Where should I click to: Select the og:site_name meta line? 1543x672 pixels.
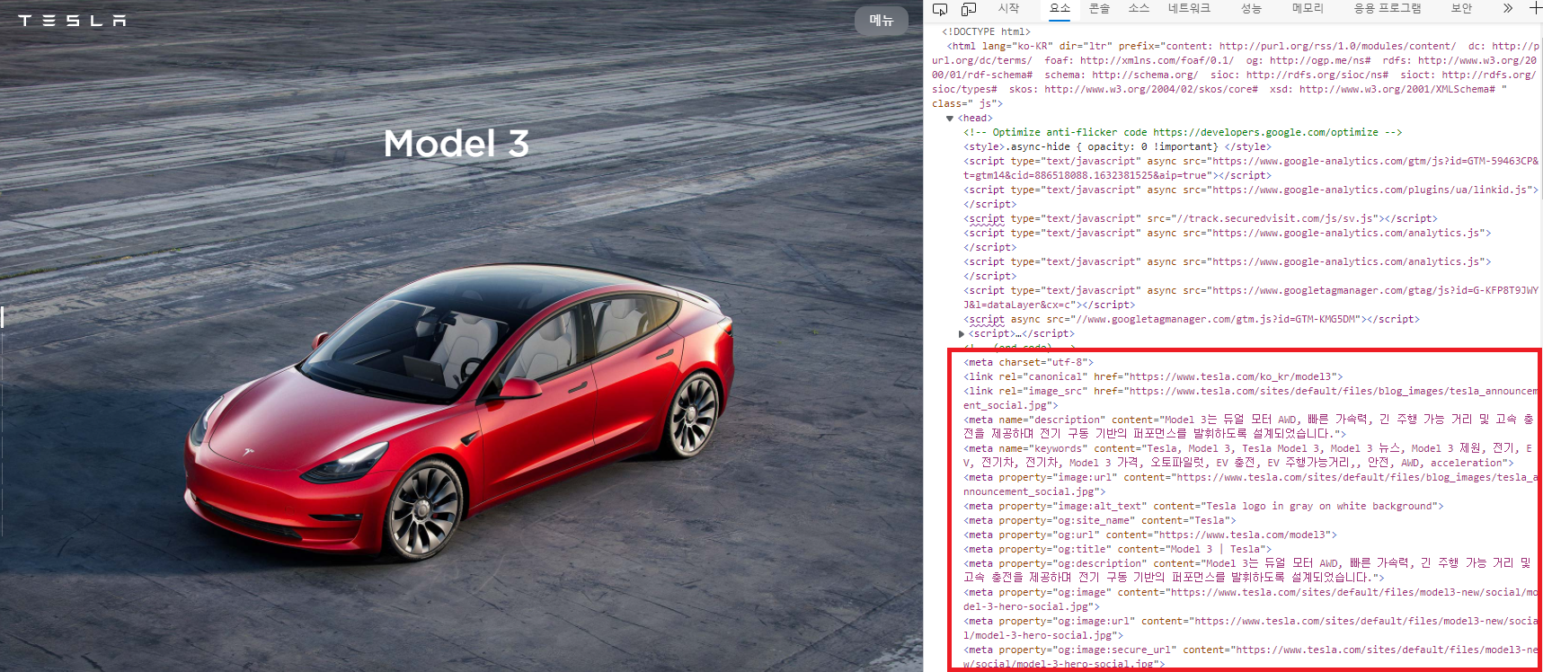coord(1099,520)
